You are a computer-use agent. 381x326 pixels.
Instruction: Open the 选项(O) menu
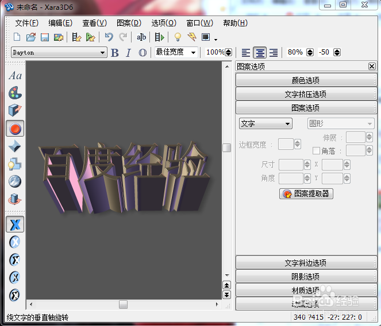[x=164, y=24]
